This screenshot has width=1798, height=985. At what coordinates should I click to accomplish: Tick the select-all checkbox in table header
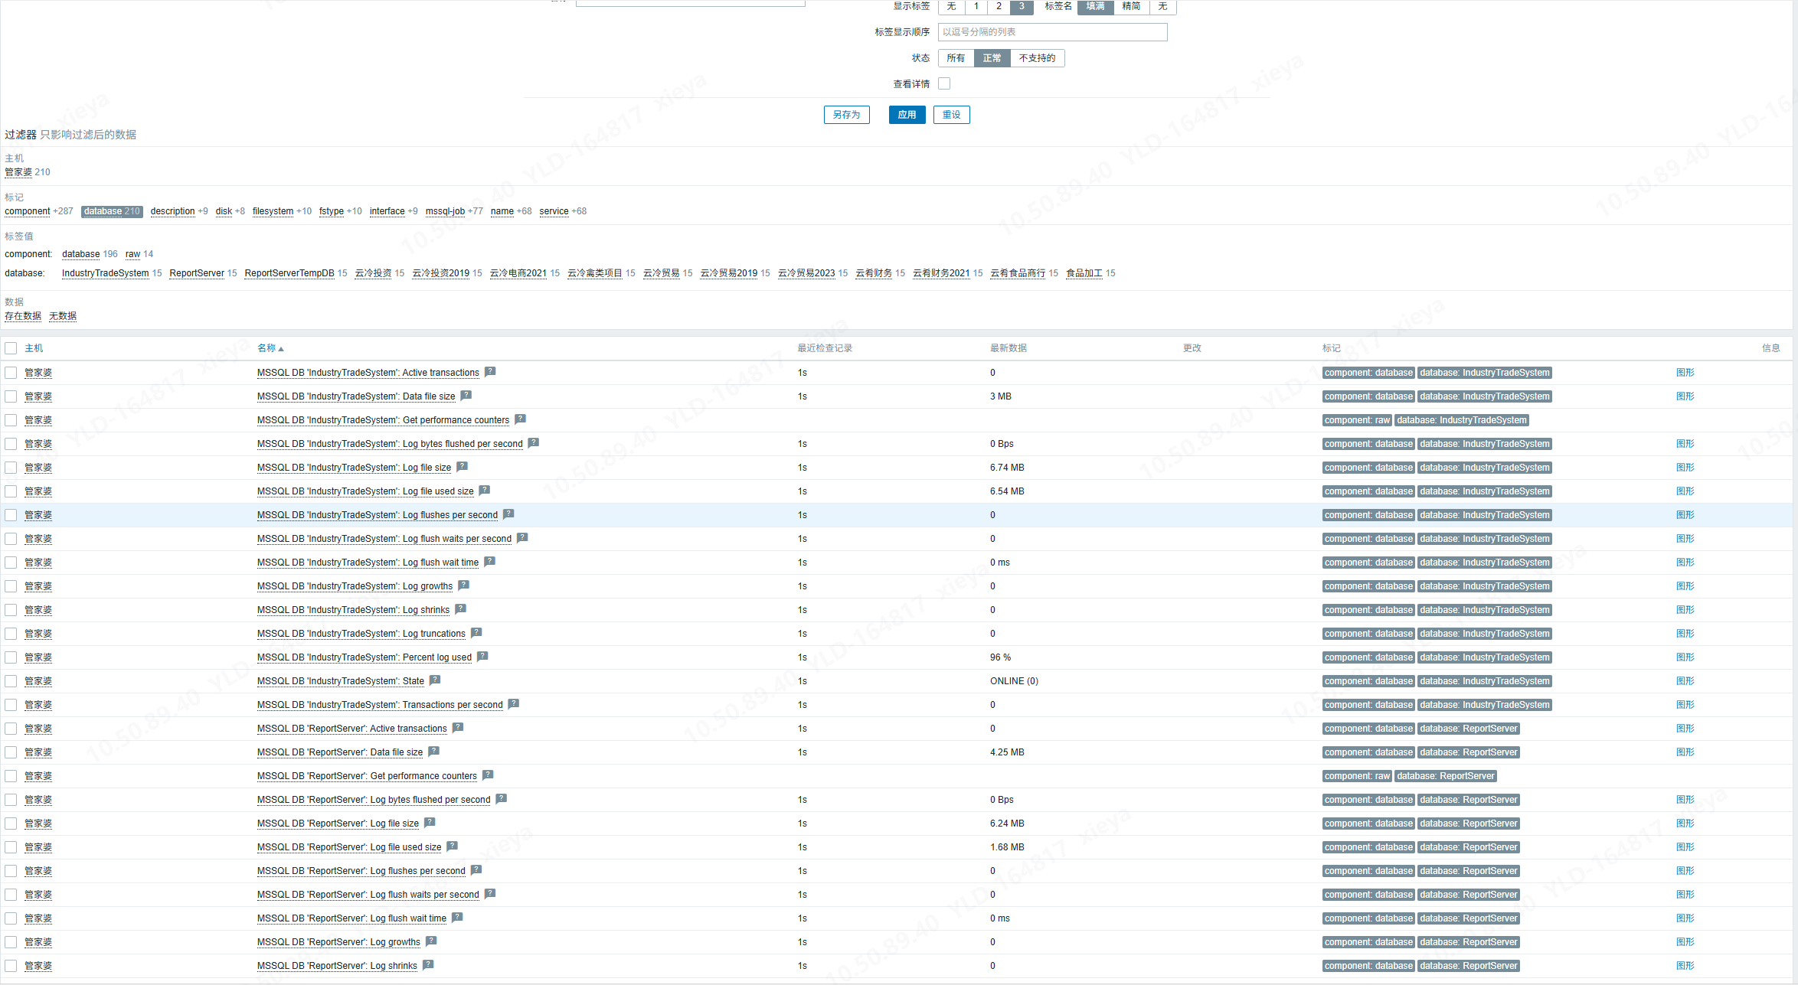pos(11,348)
